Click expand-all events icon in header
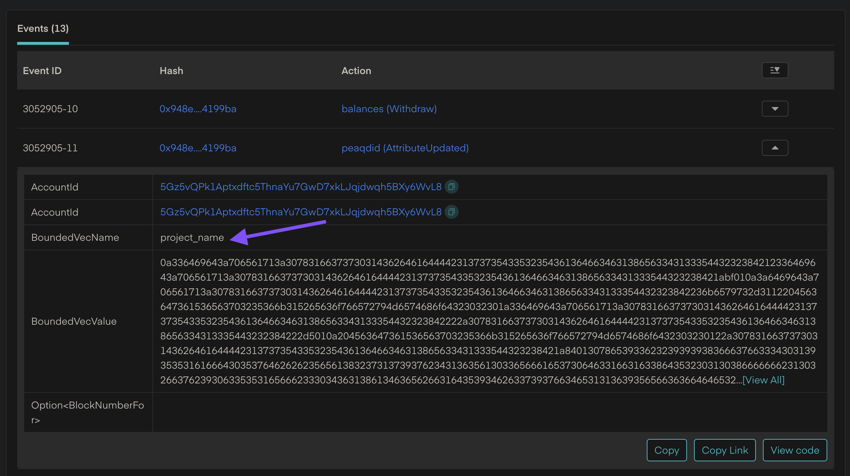This screenshot has width=850, height=476. point(775,70)
